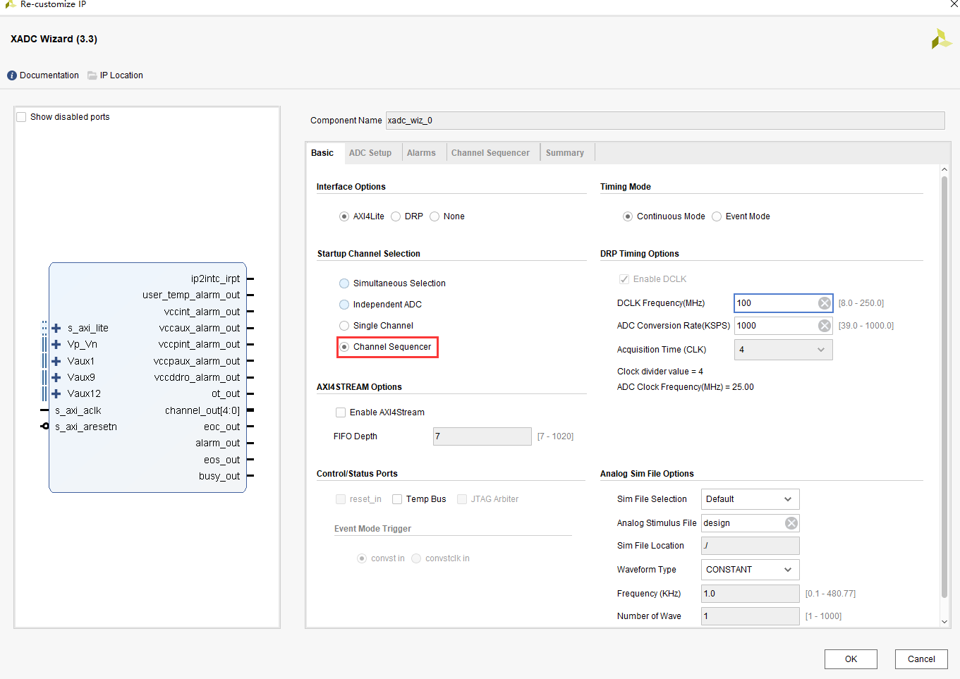This screenshot has width=960, height=679.
Task: Click the s_axi_aclk port label
Action: [x=78, y=410]
